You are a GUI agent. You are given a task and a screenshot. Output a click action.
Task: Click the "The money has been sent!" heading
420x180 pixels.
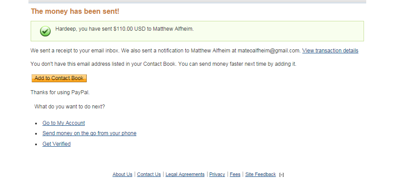pyautogui.click(x=75, y=11)
